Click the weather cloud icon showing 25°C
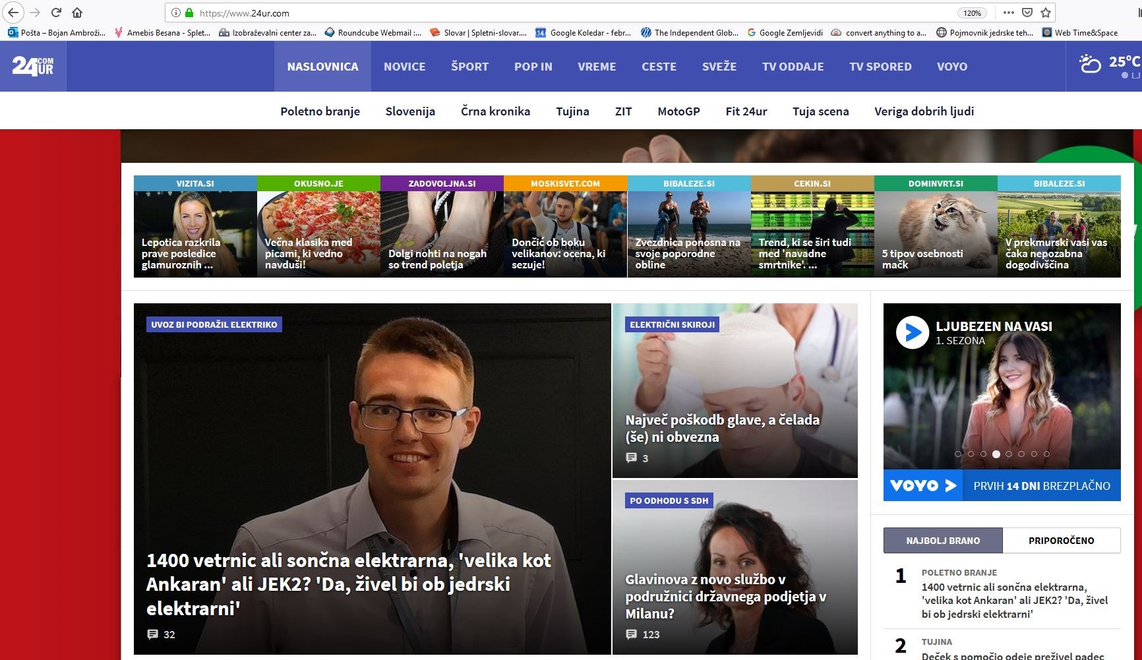The height and width of the screenshot is (660, 1142). coord(1090,65)
